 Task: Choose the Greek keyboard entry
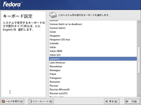[93, 32]
